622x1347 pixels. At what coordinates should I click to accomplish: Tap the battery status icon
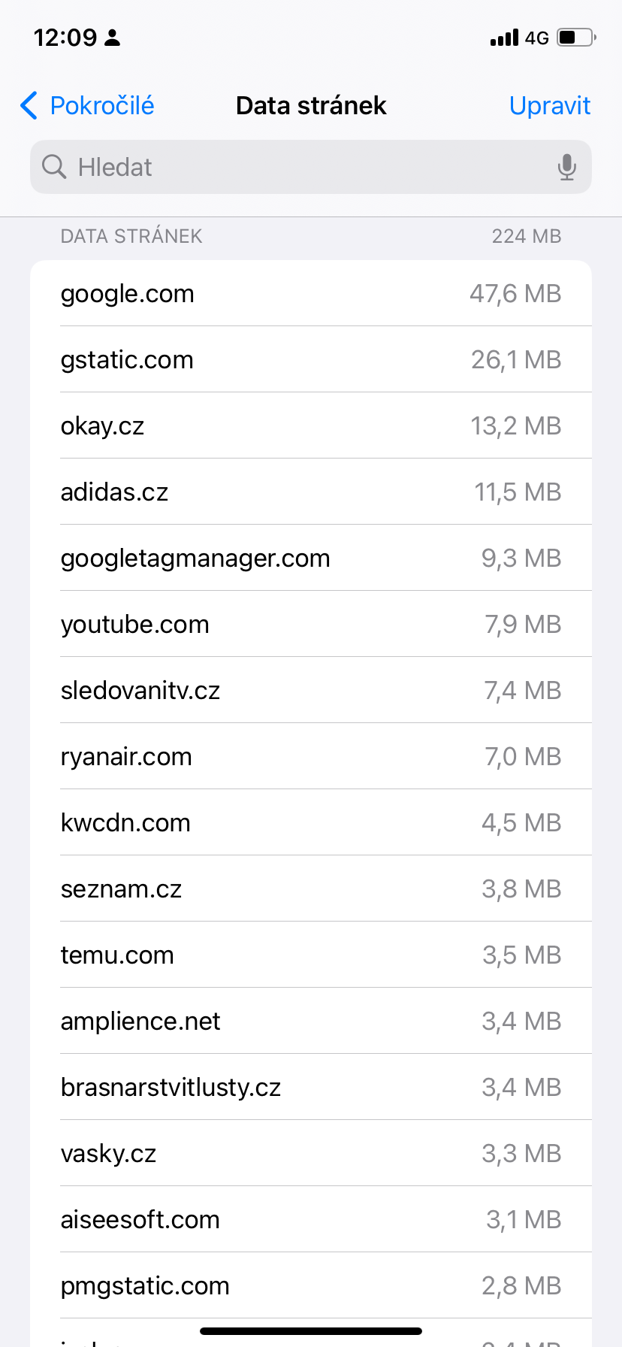tap(576, 38)
